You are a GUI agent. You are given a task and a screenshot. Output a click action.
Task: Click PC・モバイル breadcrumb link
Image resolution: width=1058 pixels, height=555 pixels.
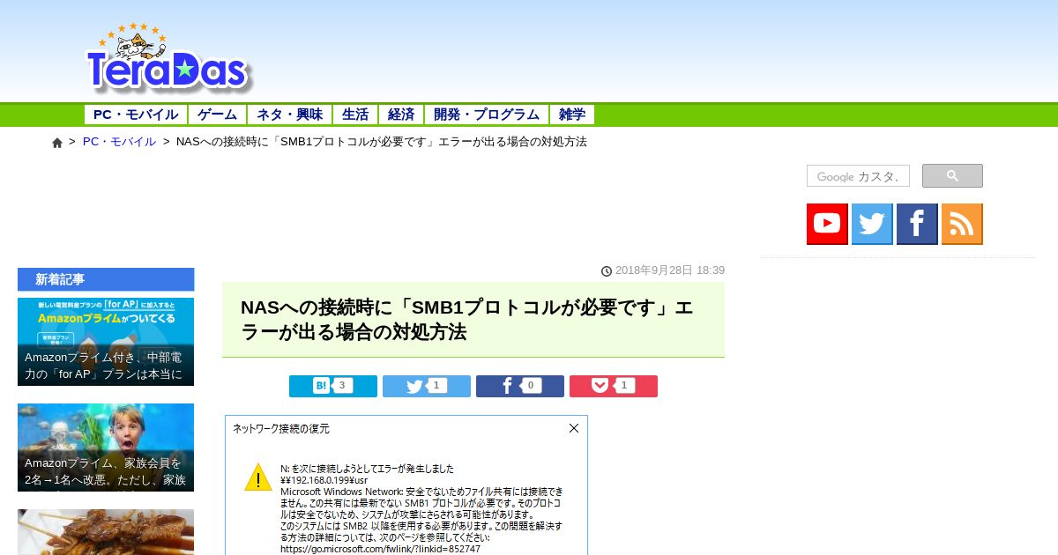(119, 142)
